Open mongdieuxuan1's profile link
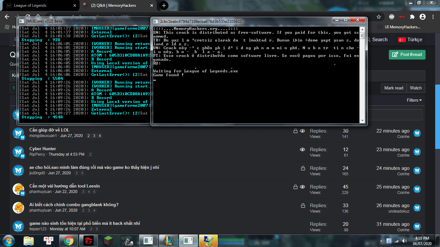This screenshot has width=440, height=247. pos(43,136)
